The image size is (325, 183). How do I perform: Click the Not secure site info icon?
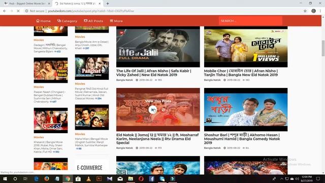coord(27,11)
